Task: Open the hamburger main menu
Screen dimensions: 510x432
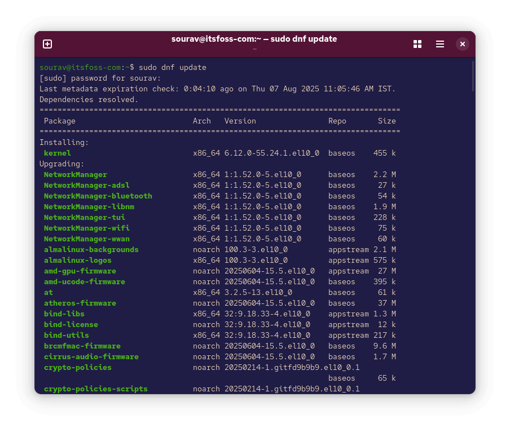Action: (x=439, y=43)
